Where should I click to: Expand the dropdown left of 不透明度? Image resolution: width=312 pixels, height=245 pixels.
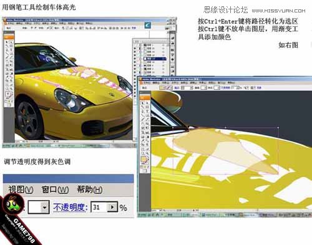pyautogui.click(x=44, y=207)
